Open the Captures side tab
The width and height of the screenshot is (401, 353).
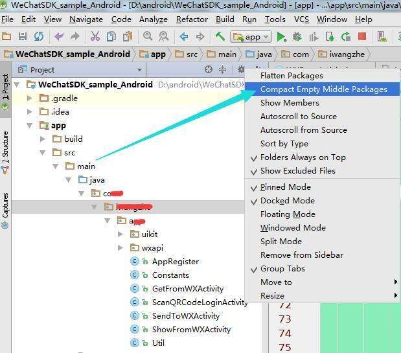(5, 211)
